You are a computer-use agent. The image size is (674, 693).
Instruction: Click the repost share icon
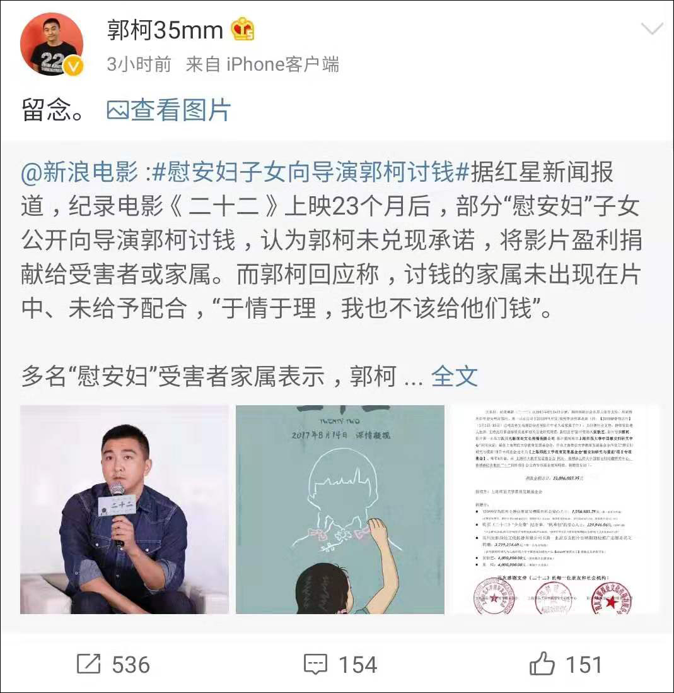[89, 664]
